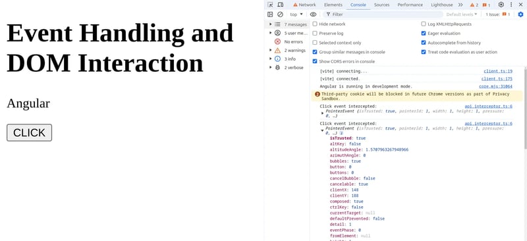
Task: Expand the 2 verbose group arrow
Action: 271,67
